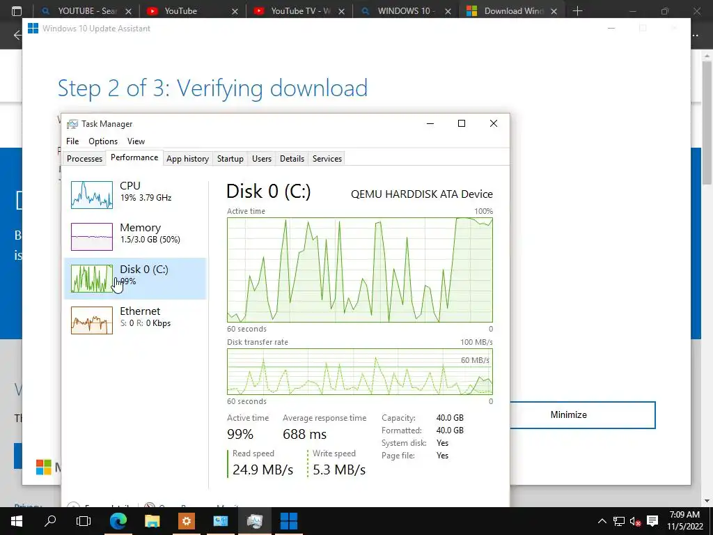Click the QEMU HARDDISK ATA Device label
This screenshot has width=713, height=535.
point(421,194)
